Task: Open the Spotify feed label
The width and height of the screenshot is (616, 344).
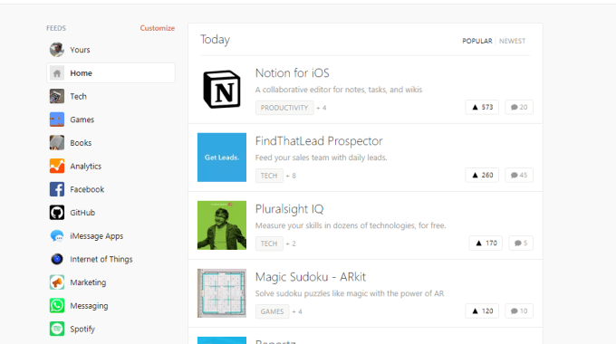Action: [82, 330]
